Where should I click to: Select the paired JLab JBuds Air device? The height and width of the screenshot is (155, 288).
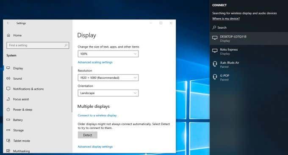[x=249, y=64]
